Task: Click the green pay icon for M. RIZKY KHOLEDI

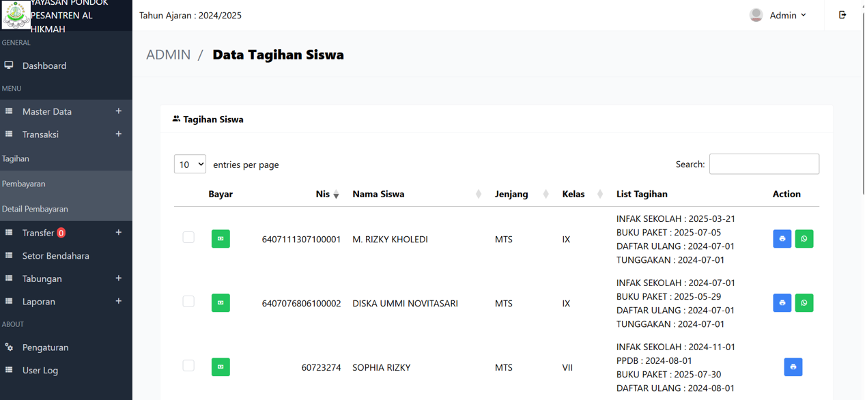Action: tap(221, 239)
